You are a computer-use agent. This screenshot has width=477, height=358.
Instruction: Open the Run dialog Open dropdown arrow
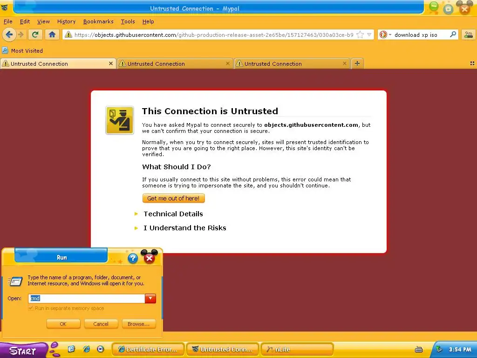(x=150, y=298)
